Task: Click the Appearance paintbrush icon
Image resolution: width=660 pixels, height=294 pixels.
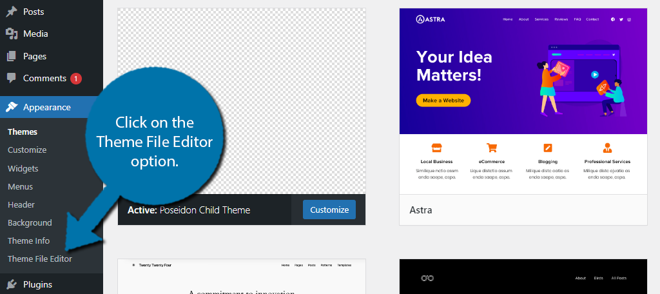Action: pyautogui.click(x=12, y=107)
